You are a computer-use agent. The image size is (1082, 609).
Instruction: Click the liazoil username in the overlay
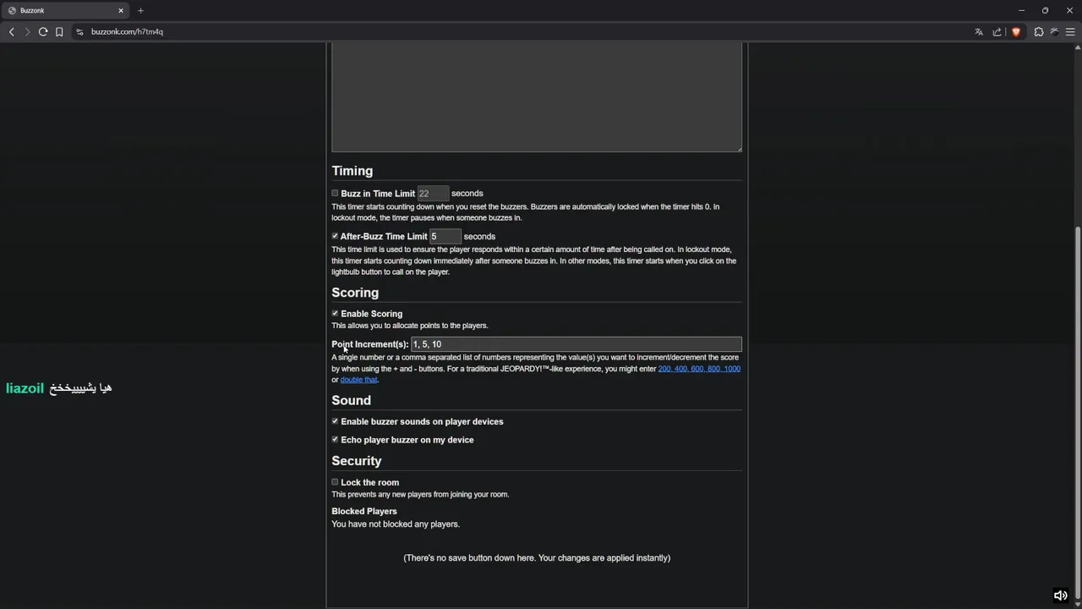click(25, 388)
